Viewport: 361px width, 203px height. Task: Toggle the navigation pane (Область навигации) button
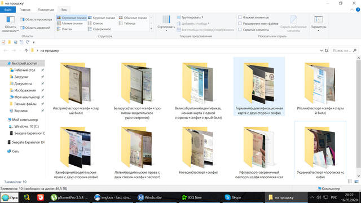tap(10, 24)
